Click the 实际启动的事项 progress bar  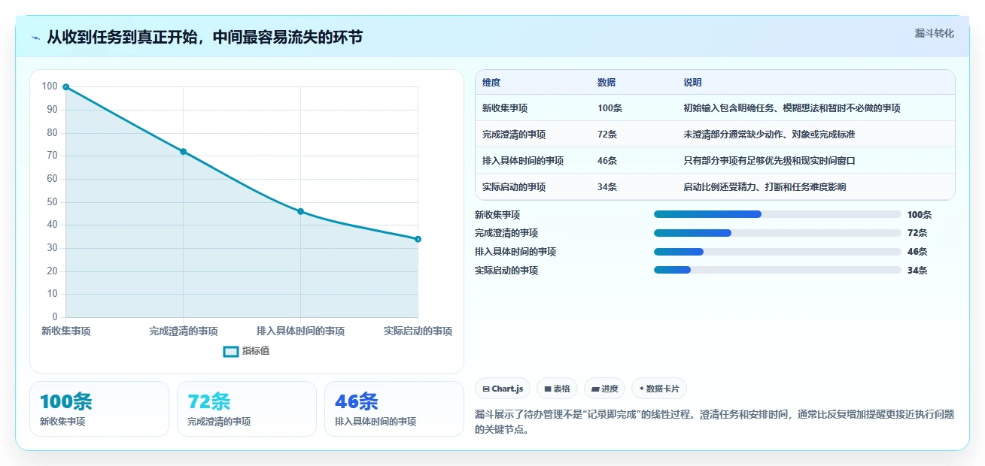[x=777, y=271]
